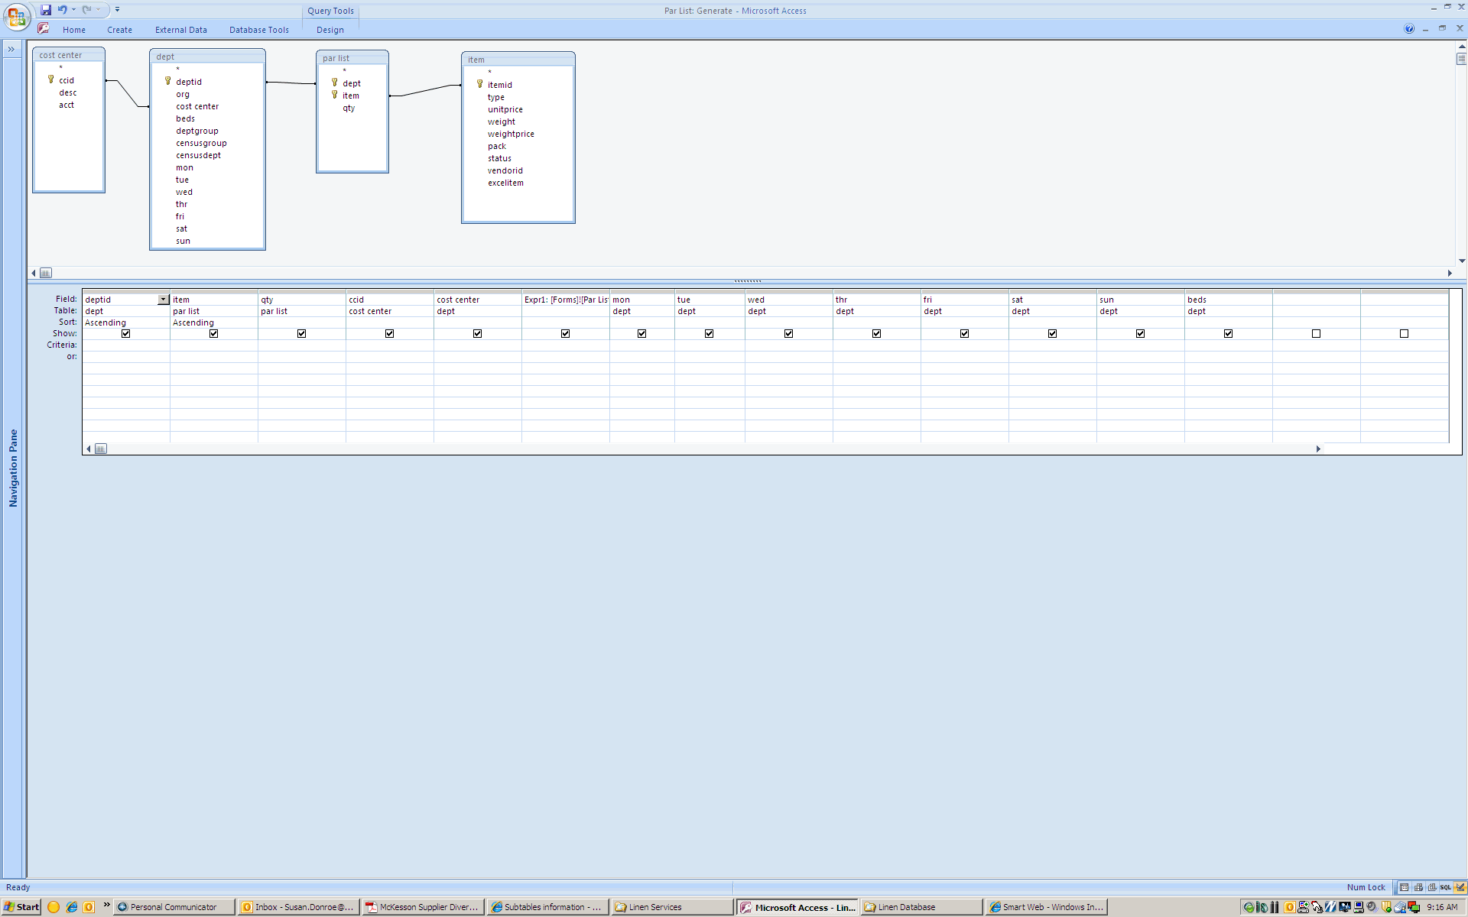This screenshot has width=1468, height=917.
Task: Open the Database Tools ribbon tab
Action: (258, 30)
